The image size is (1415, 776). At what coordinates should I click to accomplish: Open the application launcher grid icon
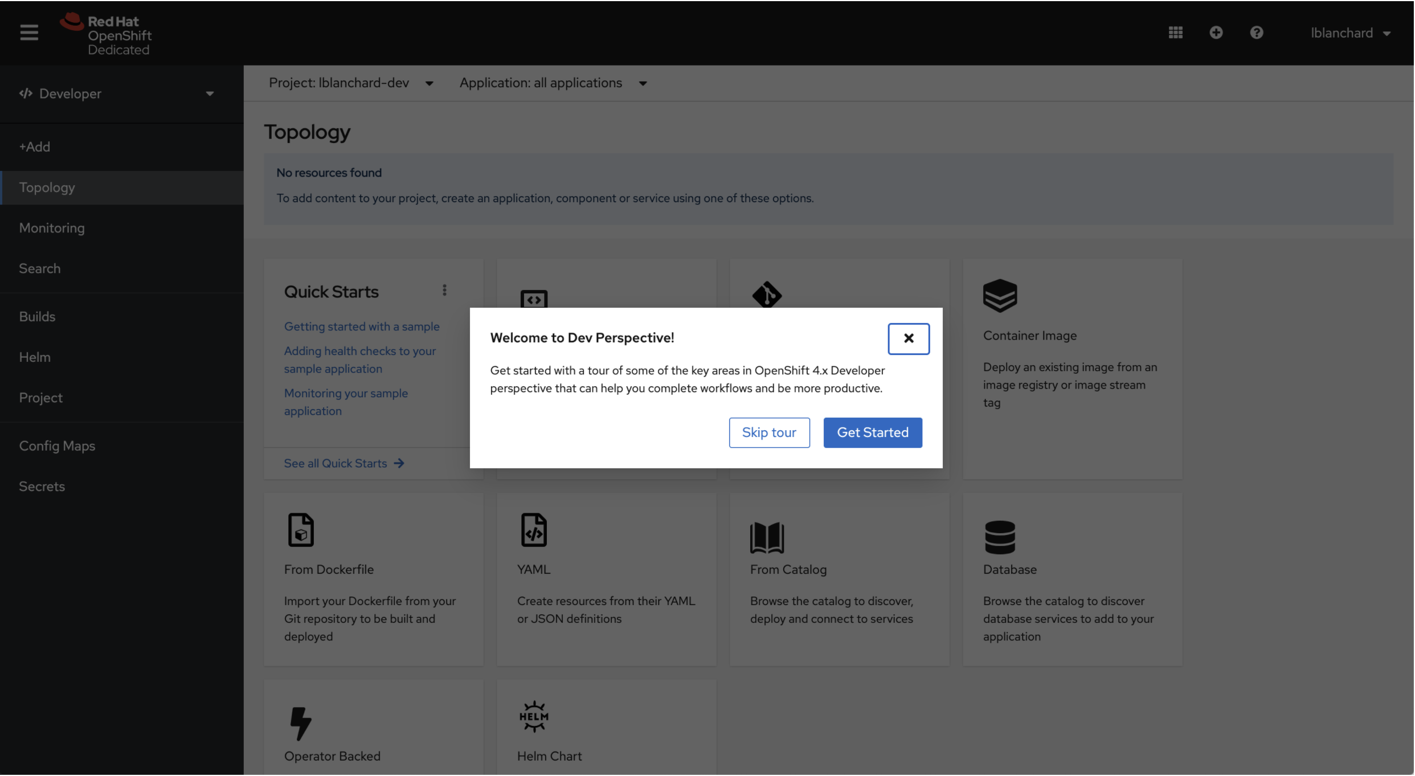point(1176,32)
